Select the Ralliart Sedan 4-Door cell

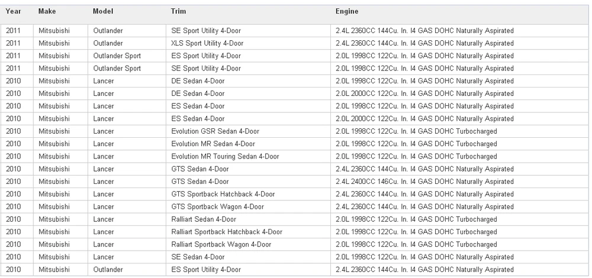248,219
